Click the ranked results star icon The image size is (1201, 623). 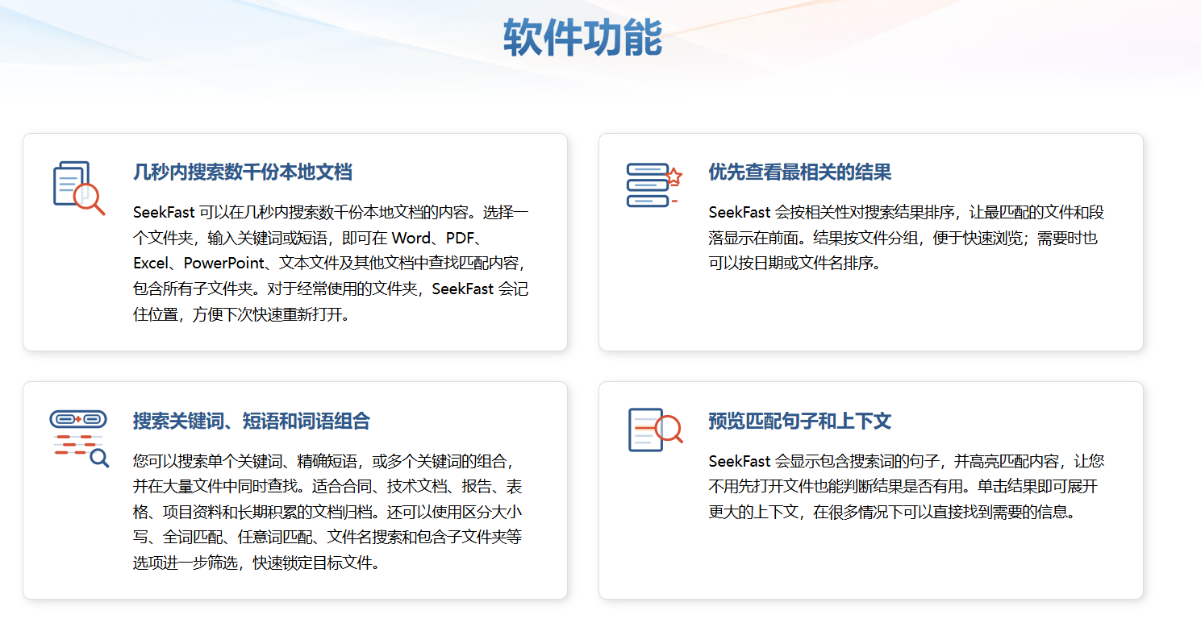pos(654,185)
